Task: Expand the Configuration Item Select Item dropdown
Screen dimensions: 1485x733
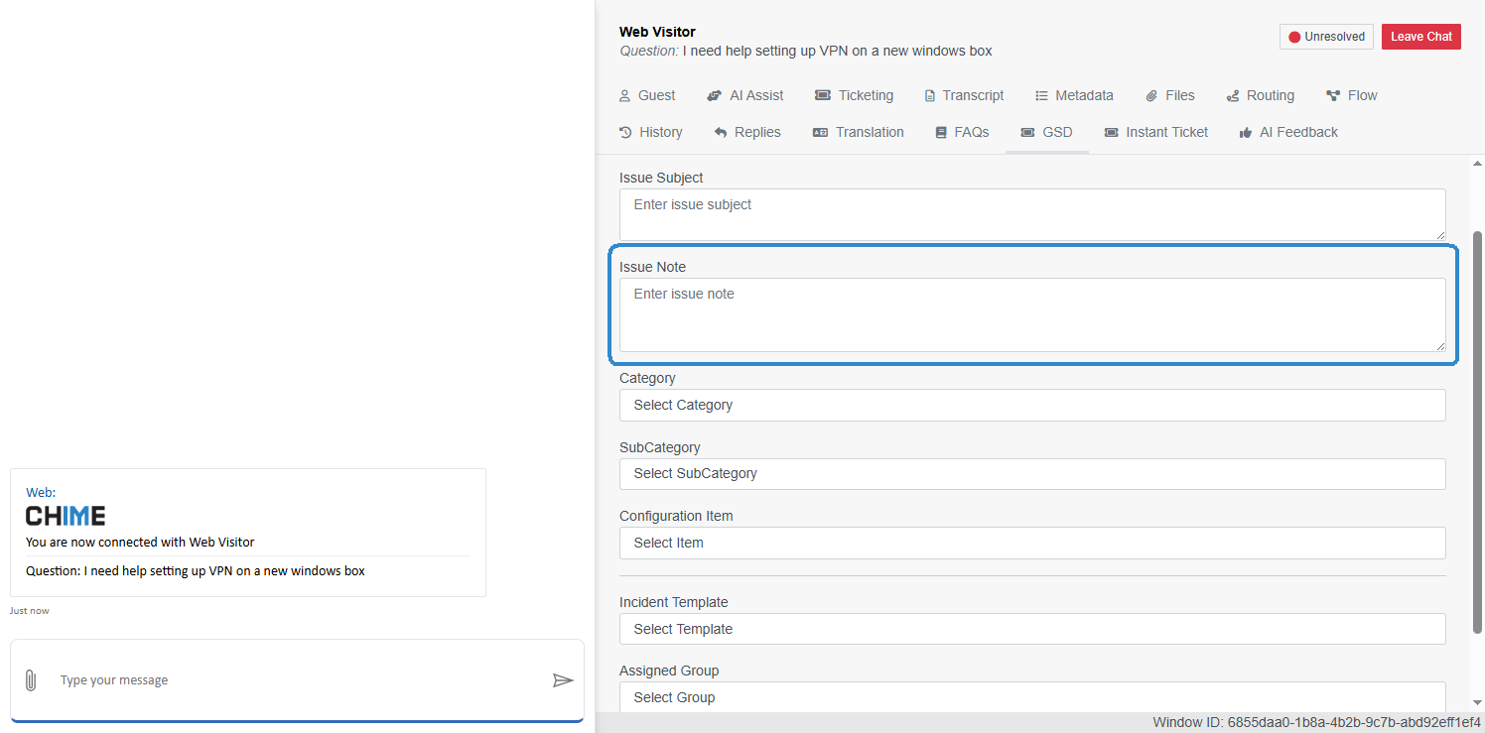Action: click(1032, 543)
